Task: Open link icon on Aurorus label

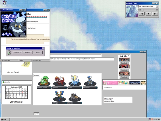Action: click(81, 88)
